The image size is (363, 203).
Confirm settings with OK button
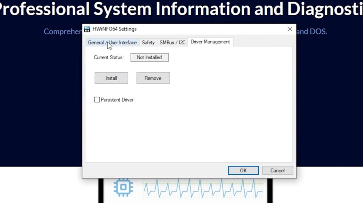[x=243, y=170]
